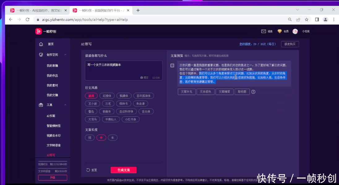Reload the page with the refresh icon
The width and height of the screenshot is (339, 185).
(28, 19)
